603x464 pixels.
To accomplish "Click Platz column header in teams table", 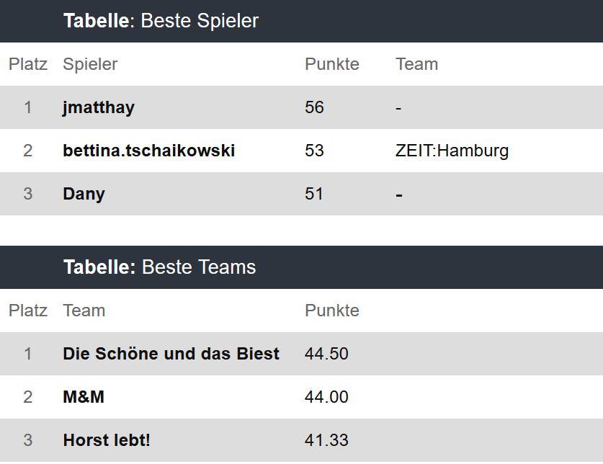I will (28, 311).
